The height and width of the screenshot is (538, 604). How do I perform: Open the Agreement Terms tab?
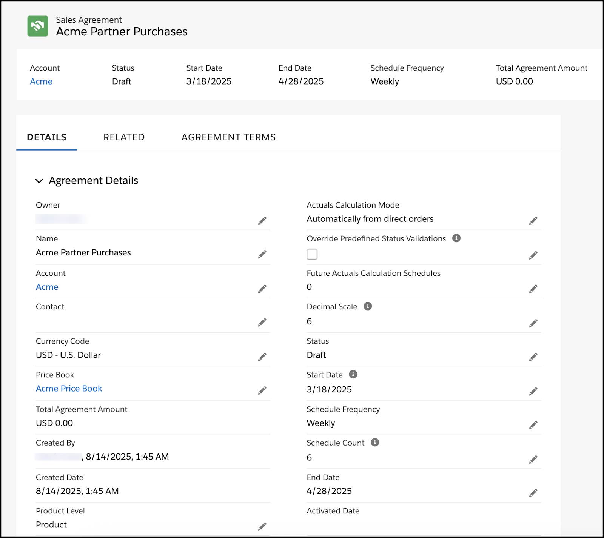[228, 137]
